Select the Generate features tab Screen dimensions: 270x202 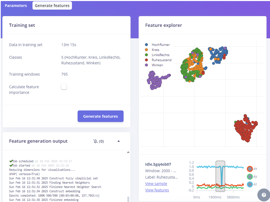pos(52,6)
